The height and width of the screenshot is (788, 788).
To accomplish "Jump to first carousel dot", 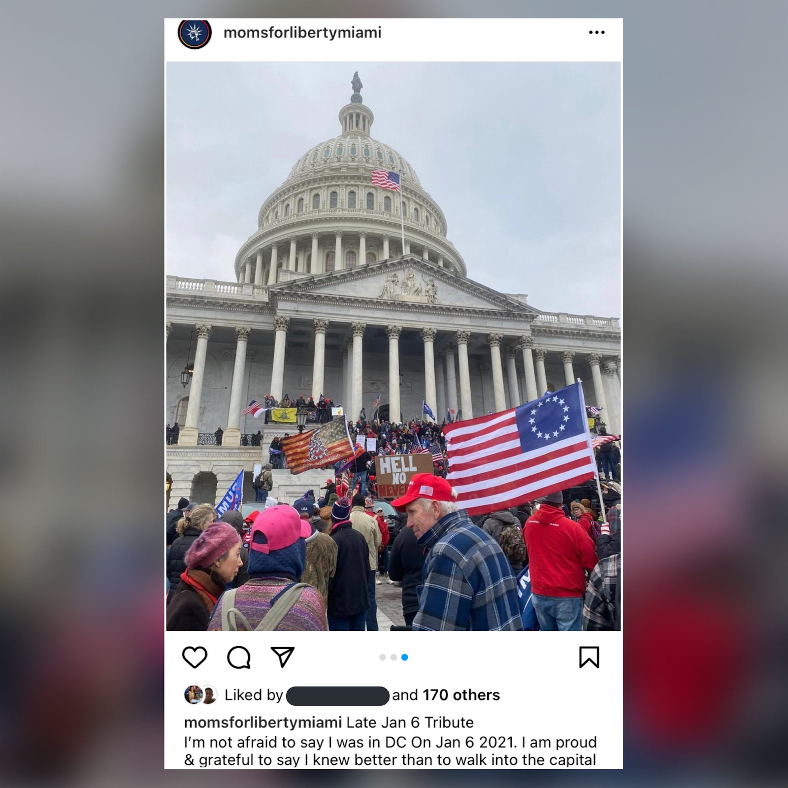I will [x=383, y=657].
